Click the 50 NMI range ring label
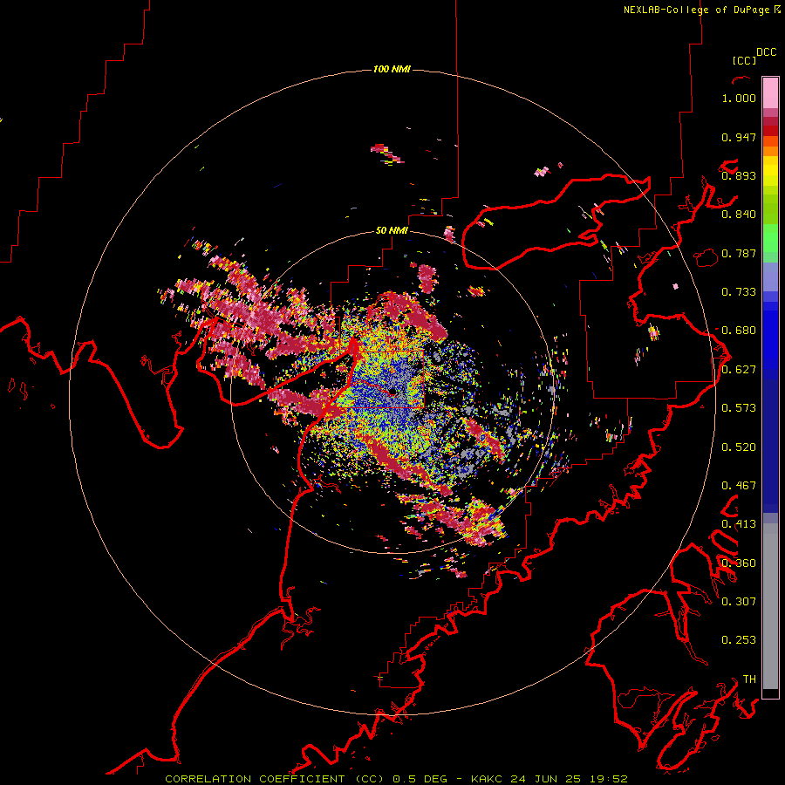Viewport: 785px width, 785px height. [x=392, y=231]
